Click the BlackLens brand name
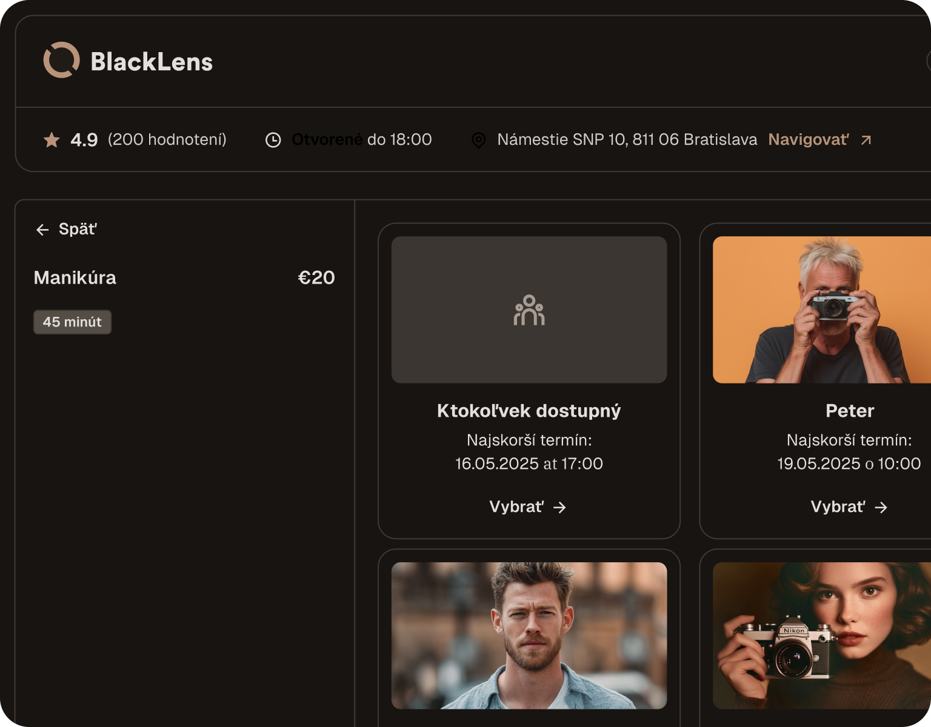This screenshot has height=727, width=931. point(152,62)
